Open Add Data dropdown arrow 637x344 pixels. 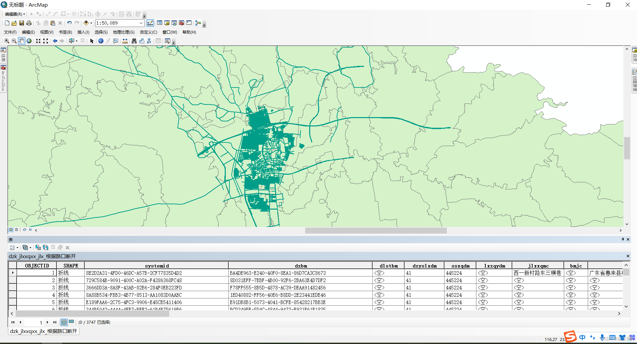click(x=91, y=23)
